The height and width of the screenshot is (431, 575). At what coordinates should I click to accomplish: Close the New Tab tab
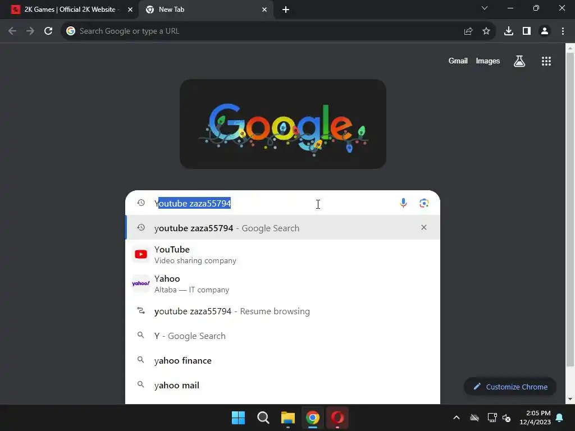(x=264, y=10)
